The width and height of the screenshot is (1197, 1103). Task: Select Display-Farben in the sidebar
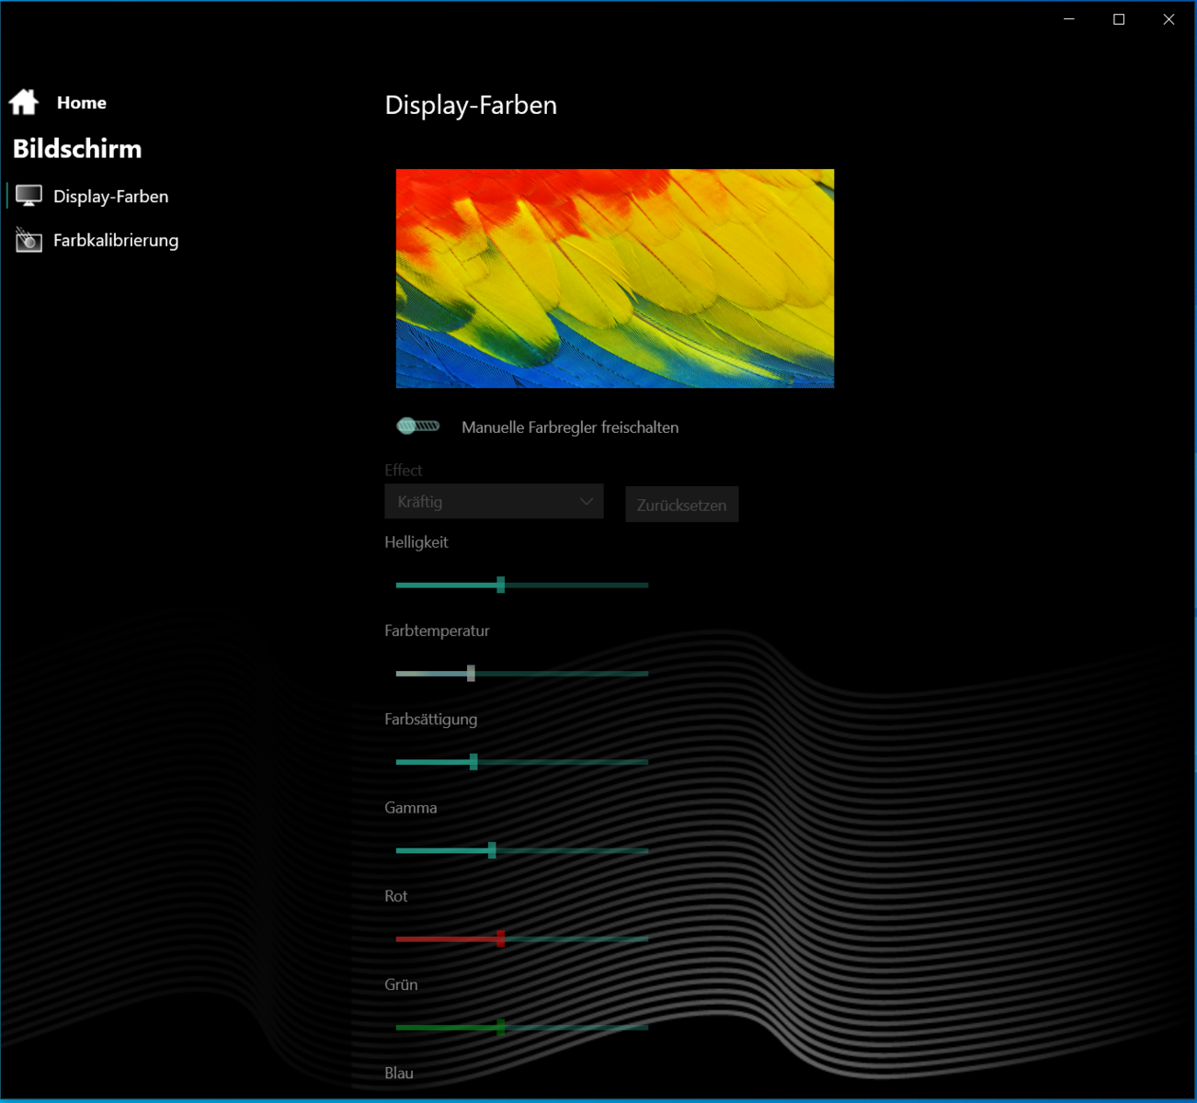(110, 197)
